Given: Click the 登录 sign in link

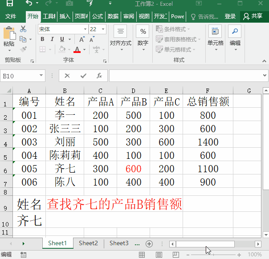Looking at the screenshot, I should coord(230,16).
